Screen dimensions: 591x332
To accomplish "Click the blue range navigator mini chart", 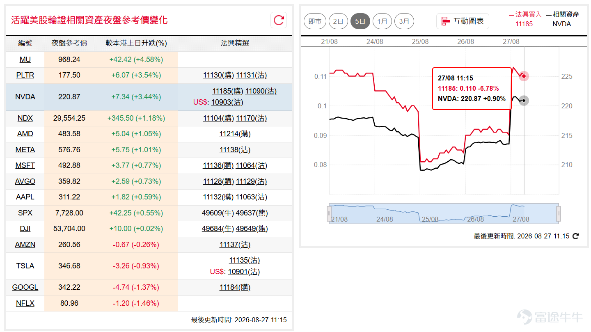I will pyautogui.click(x=444, y=213).
